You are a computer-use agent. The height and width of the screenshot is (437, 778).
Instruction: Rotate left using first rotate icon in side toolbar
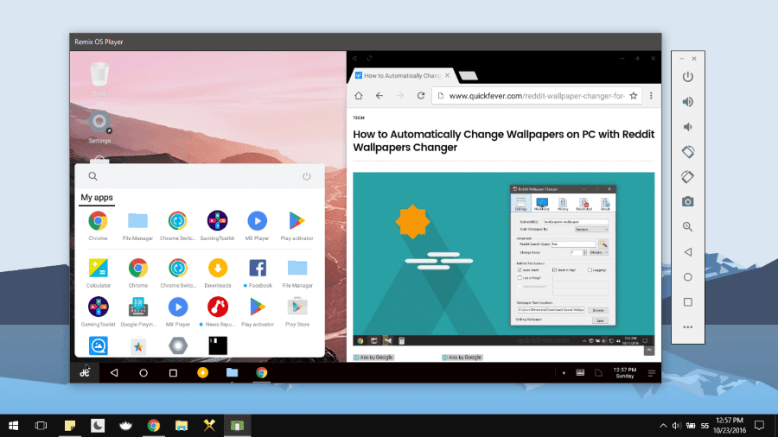pos(688,152)
